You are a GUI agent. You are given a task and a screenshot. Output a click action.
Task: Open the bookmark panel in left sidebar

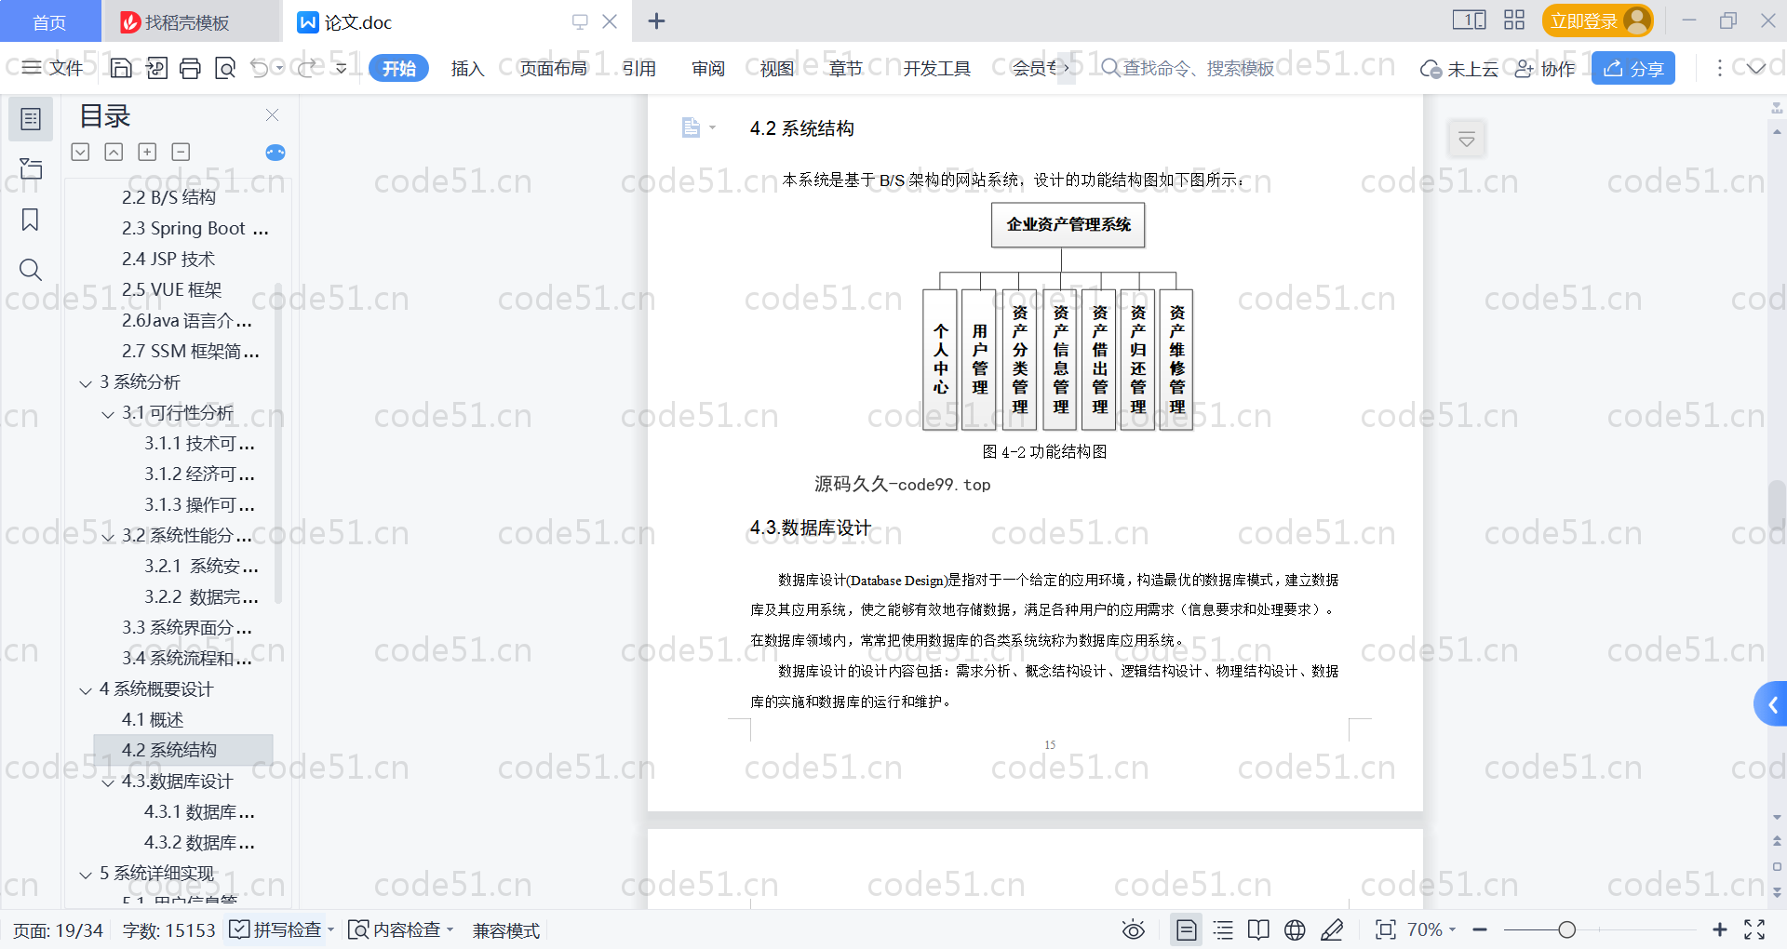[30, 220]
